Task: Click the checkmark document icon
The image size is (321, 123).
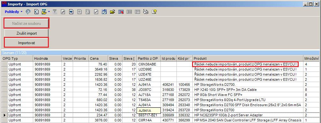Action: tap(96, 12)
